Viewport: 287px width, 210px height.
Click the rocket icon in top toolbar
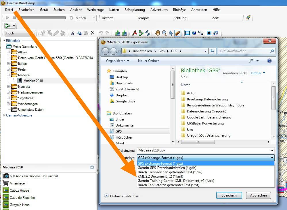(248, 18)
